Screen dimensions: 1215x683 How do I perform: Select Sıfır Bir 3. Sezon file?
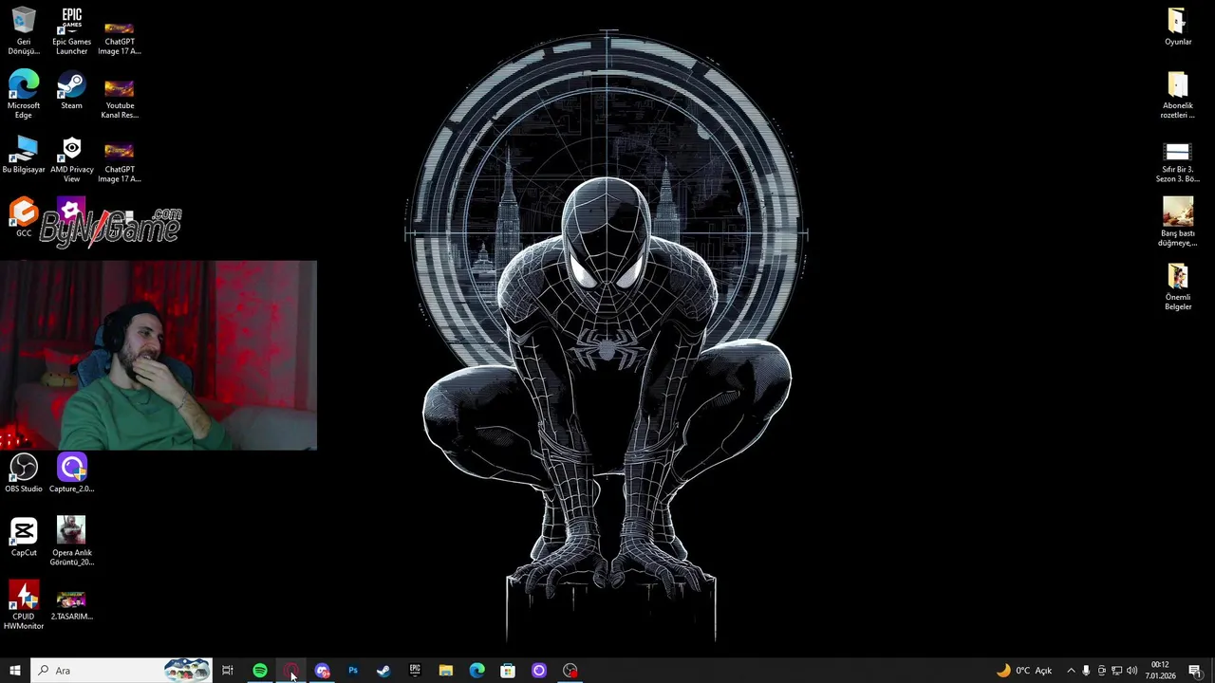click(1178, 161)
